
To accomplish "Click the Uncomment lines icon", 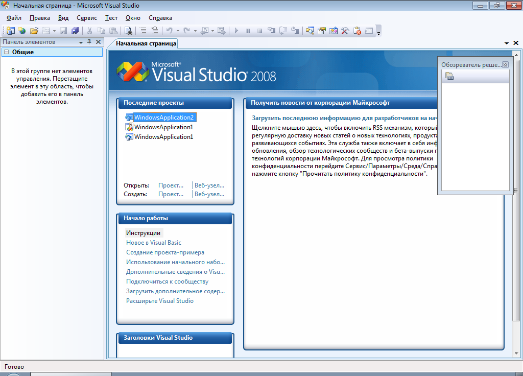I will click(155, 31).
